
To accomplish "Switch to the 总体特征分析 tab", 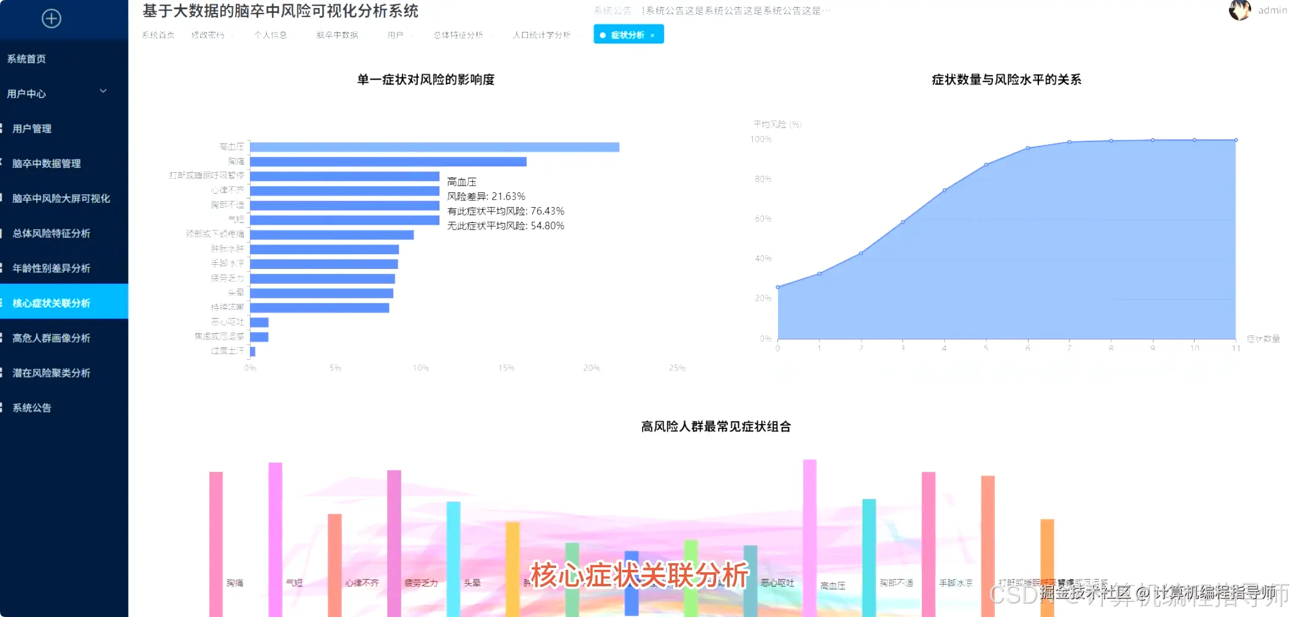I will pyautogui.click(x=458, y=35).
